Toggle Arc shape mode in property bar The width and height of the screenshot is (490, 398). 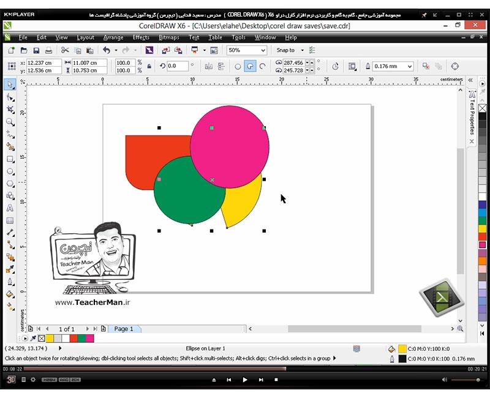pyautogui.click(x=263, y=66)
